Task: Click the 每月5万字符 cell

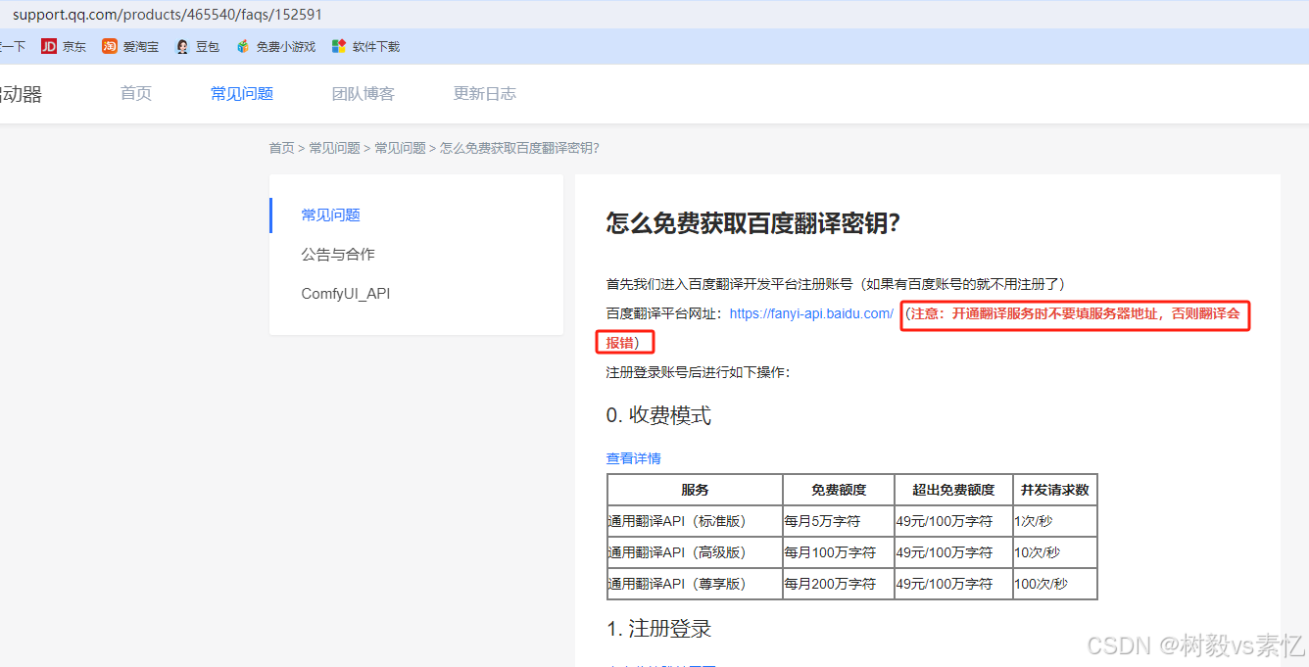Action: [839, 521]
